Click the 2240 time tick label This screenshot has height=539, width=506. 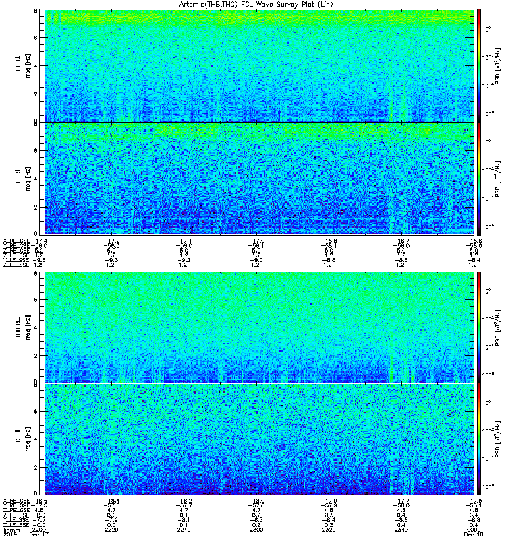click(x=184, y=530)
